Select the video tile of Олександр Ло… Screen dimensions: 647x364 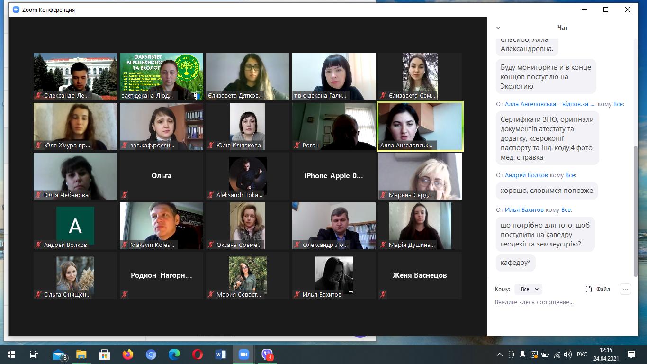tap(334, 226)
